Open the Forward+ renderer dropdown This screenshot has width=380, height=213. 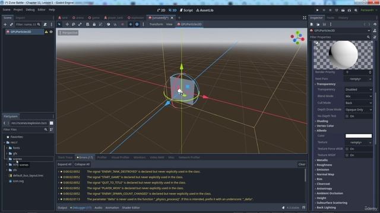pyautogui.click(x=369, y=10)
